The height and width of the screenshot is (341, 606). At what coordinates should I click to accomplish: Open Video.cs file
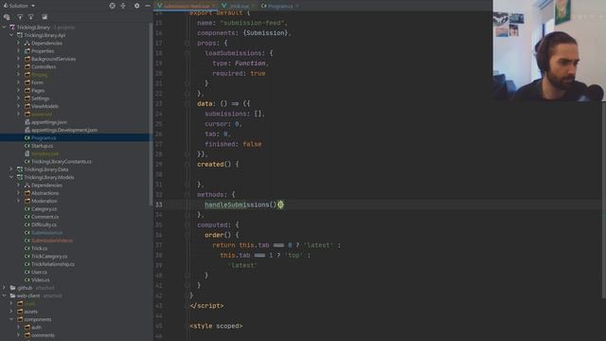40,280
